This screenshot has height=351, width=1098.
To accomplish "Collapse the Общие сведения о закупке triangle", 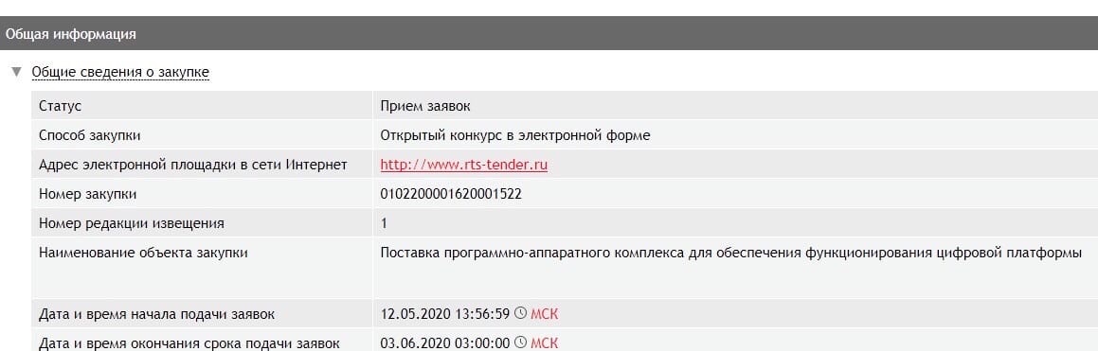I will [17, 71].
